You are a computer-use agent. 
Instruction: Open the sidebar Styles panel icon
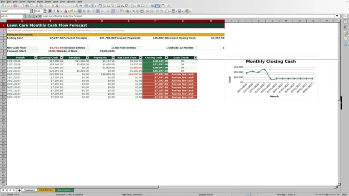point(345,27)
